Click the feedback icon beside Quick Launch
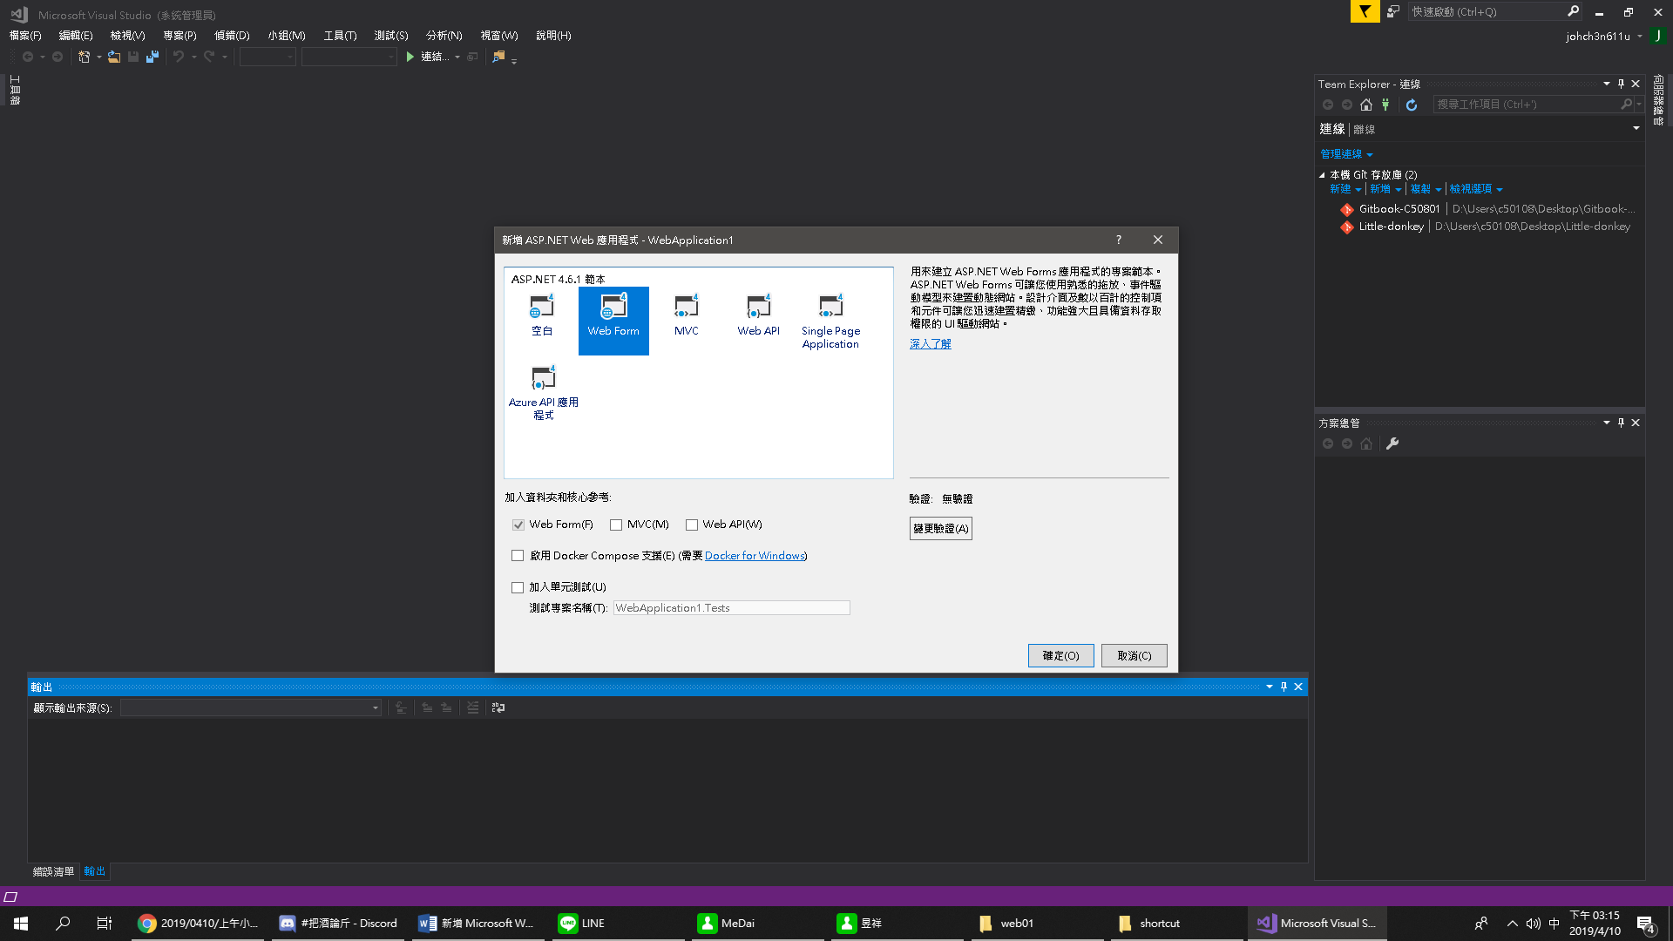 coord(1393,11)
